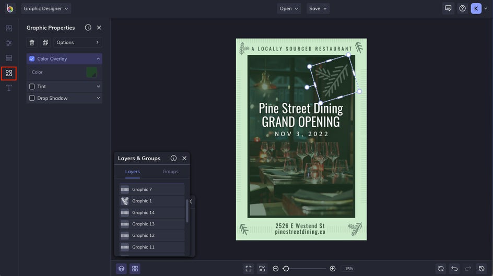
Task: Uncheck the Color Overlay checkbox
Action: click(x=32, y=59)
